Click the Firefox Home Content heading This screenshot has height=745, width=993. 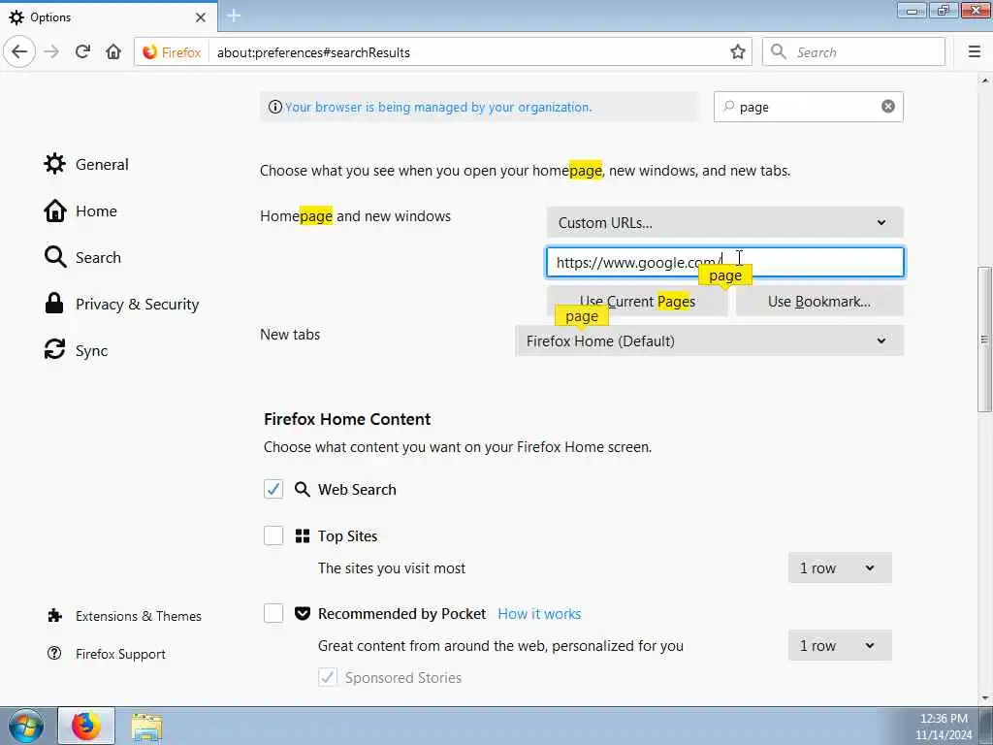(x=347, y=419)
